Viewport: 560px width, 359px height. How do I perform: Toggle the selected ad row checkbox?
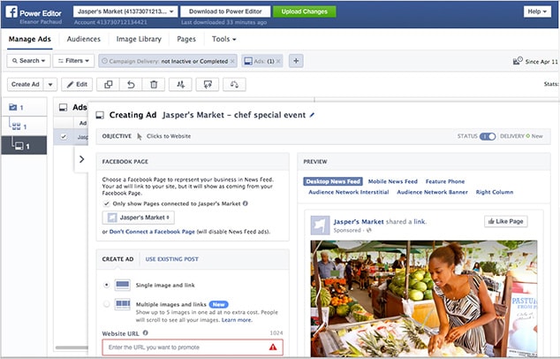64,136
